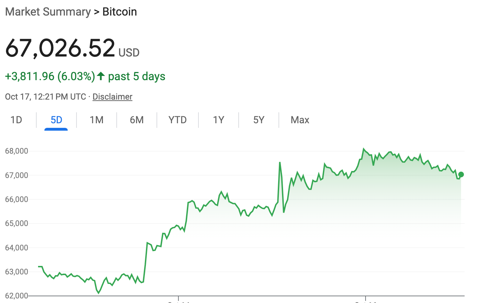Navigate back to Market Summary
The width and height of the screenshot is (478, 303).
tap(48, 12)
